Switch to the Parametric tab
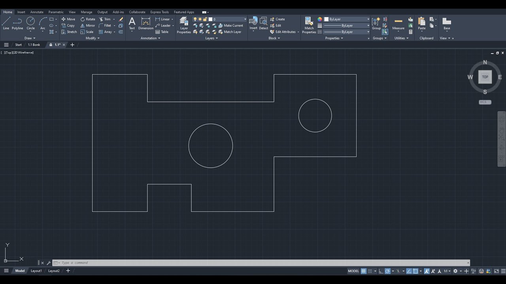 56,12
